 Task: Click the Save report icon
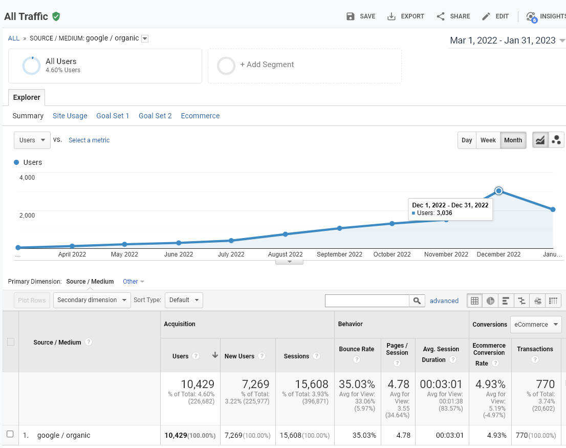pyautogui.click(x=350, y=16)
